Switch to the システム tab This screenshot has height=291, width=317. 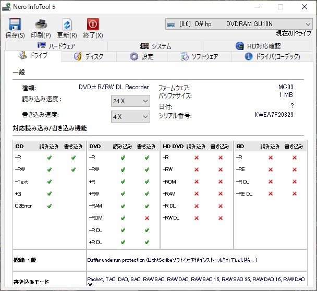tap(155, 46)
